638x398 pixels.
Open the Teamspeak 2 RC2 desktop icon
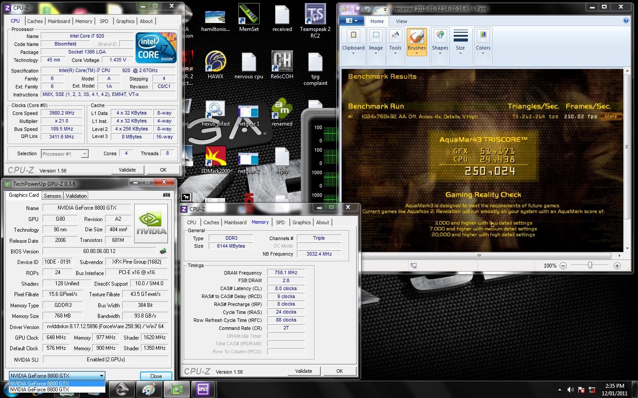315,21
